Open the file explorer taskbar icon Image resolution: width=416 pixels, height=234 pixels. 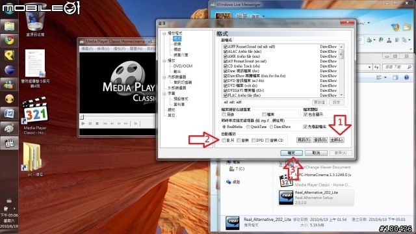coord(9,26)
